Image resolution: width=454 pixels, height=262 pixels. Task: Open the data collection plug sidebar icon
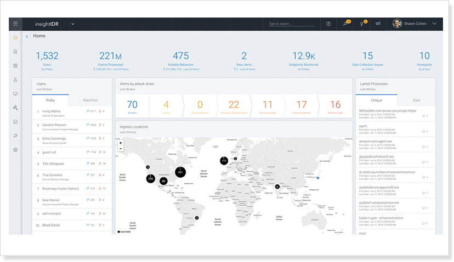15,136
